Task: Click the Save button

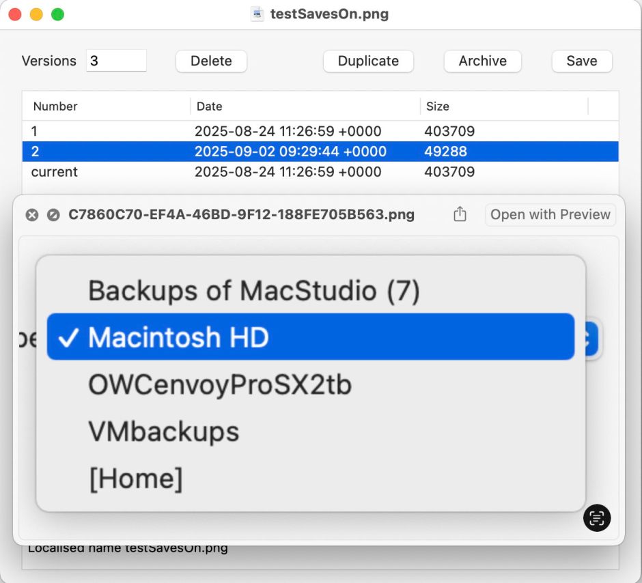Action: point(582,61)
